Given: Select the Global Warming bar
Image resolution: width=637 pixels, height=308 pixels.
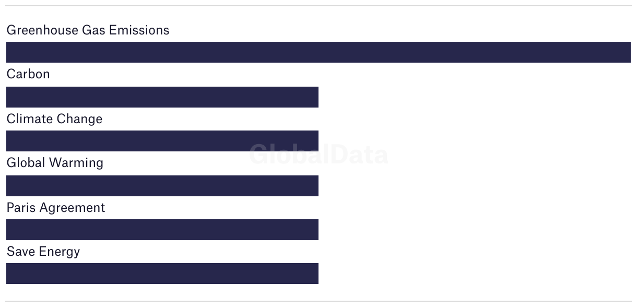Looking at the screenshot, I should point(162,186).
